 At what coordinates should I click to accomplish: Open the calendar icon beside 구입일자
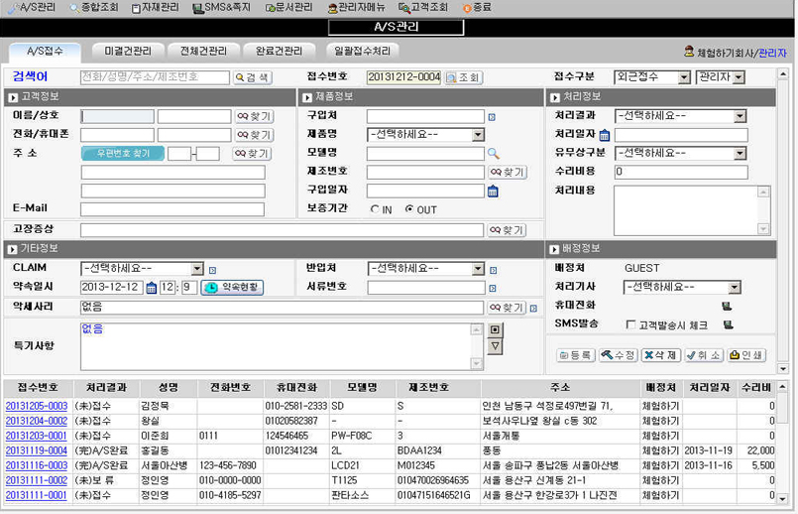[493, 191]
